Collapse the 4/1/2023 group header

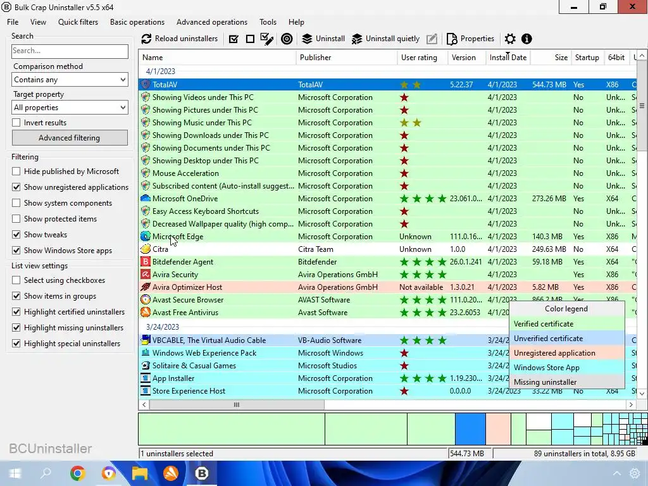click(x=160, y=72)
